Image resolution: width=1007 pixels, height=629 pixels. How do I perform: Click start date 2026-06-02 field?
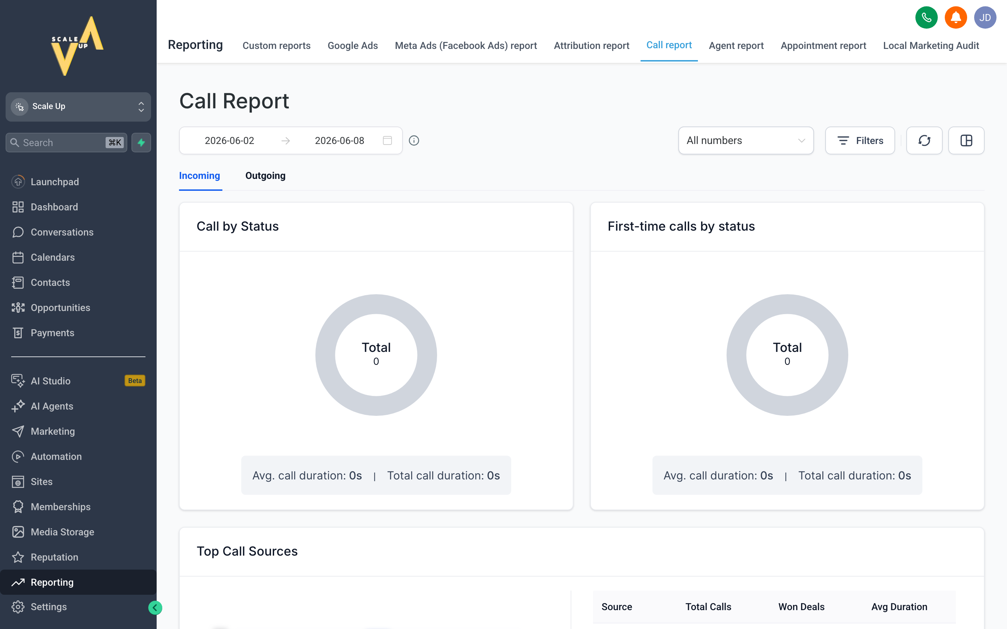(x=229, y=140)
